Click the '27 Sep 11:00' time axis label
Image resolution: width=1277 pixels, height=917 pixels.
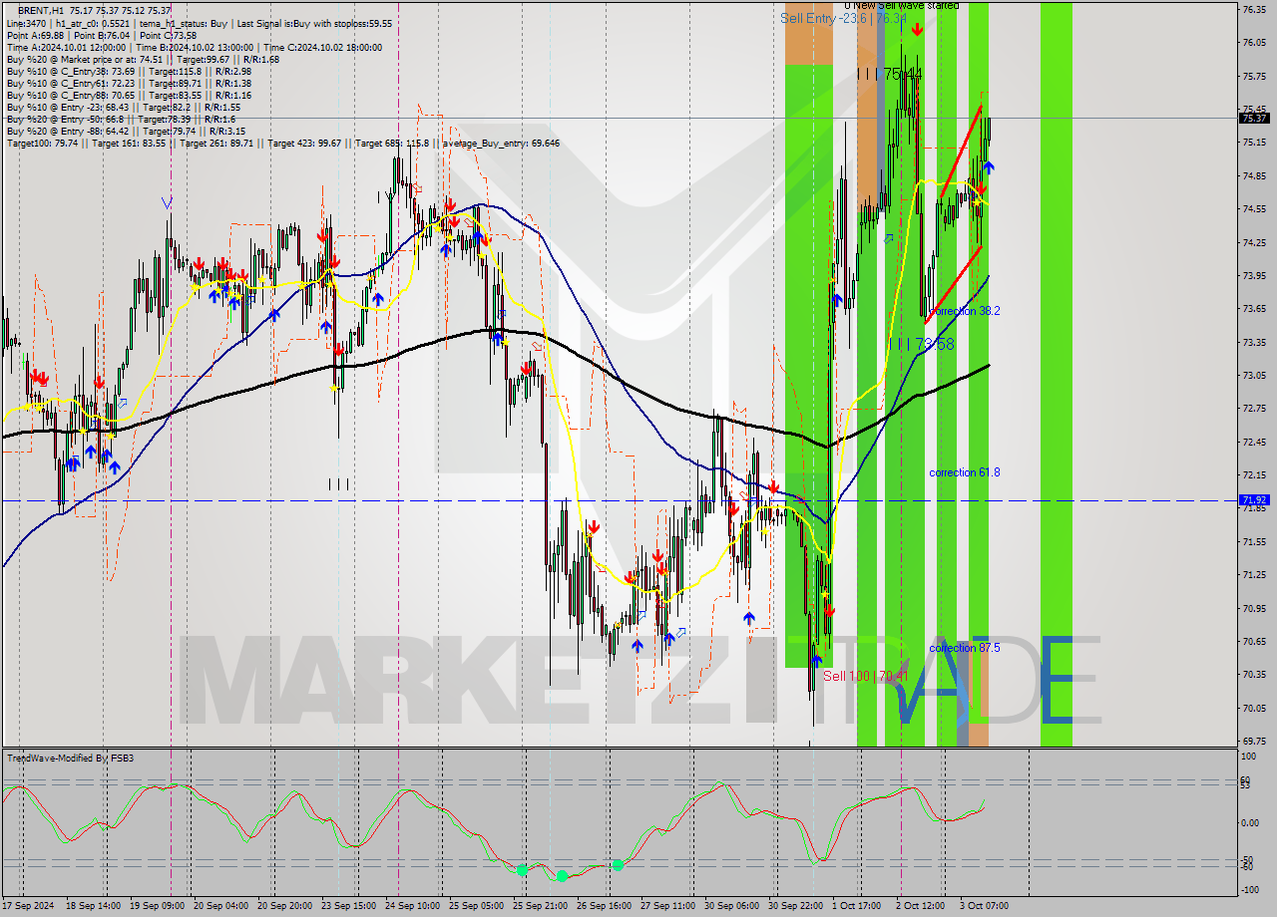[667, 906]
